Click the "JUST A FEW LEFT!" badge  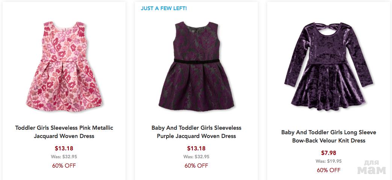[x=164, y=8]
